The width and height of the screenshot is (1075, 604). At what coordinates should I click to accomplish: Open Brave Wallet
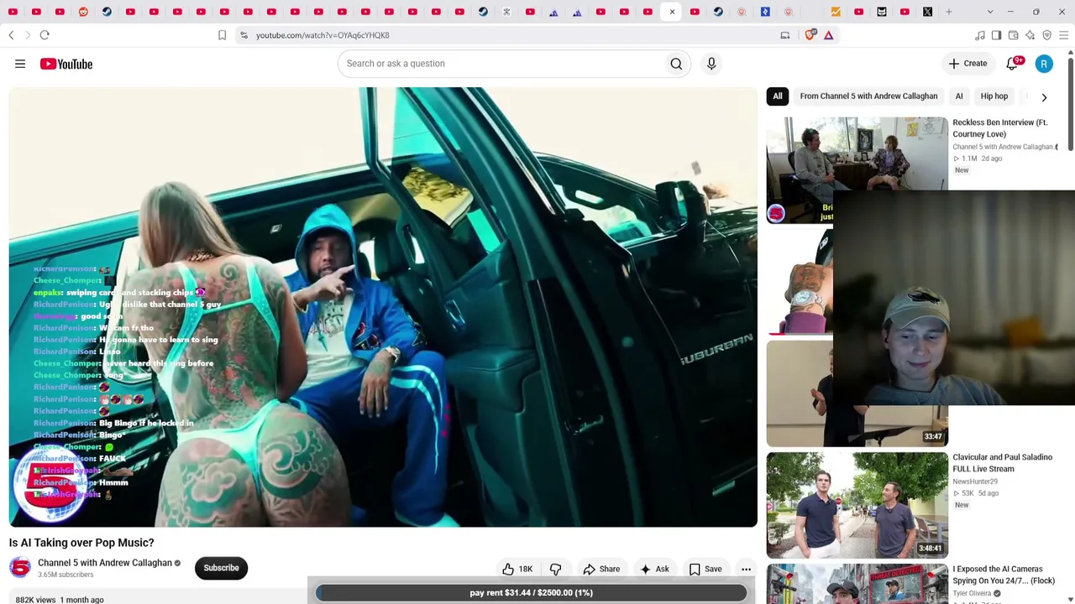tap(1013, 35)
